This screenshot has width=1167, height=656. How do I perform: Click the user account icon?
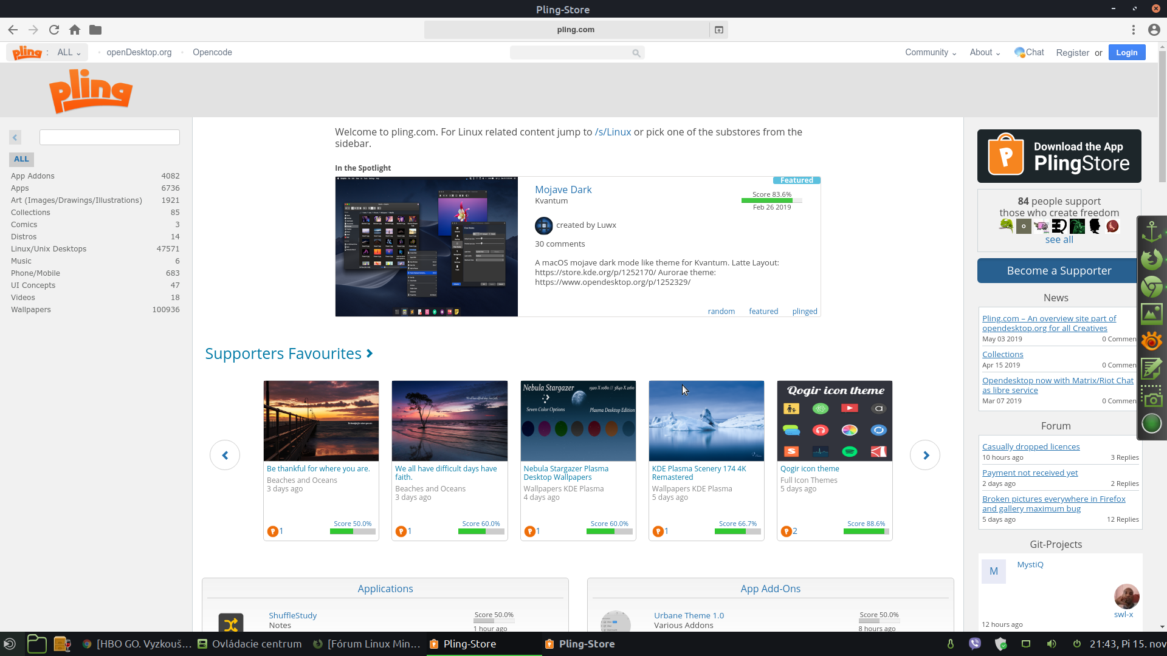point(1154,30)
